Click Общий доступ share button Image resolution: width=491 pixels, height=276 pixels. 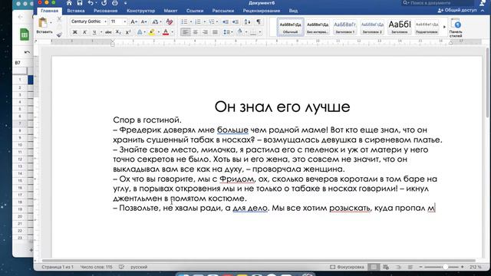point(457,10)
